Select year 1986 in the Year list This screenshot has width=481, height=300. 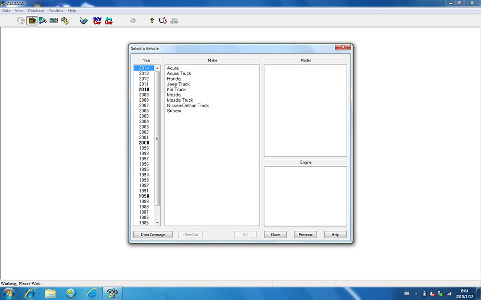pyautogui.click(x=144, y=217)
